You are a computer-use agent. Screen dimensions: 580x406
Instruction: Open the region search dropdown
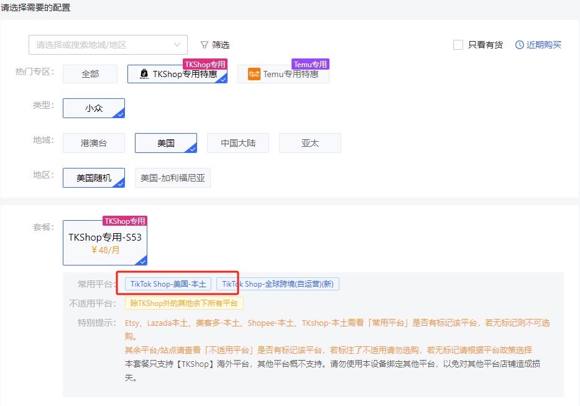click(108, 45)
